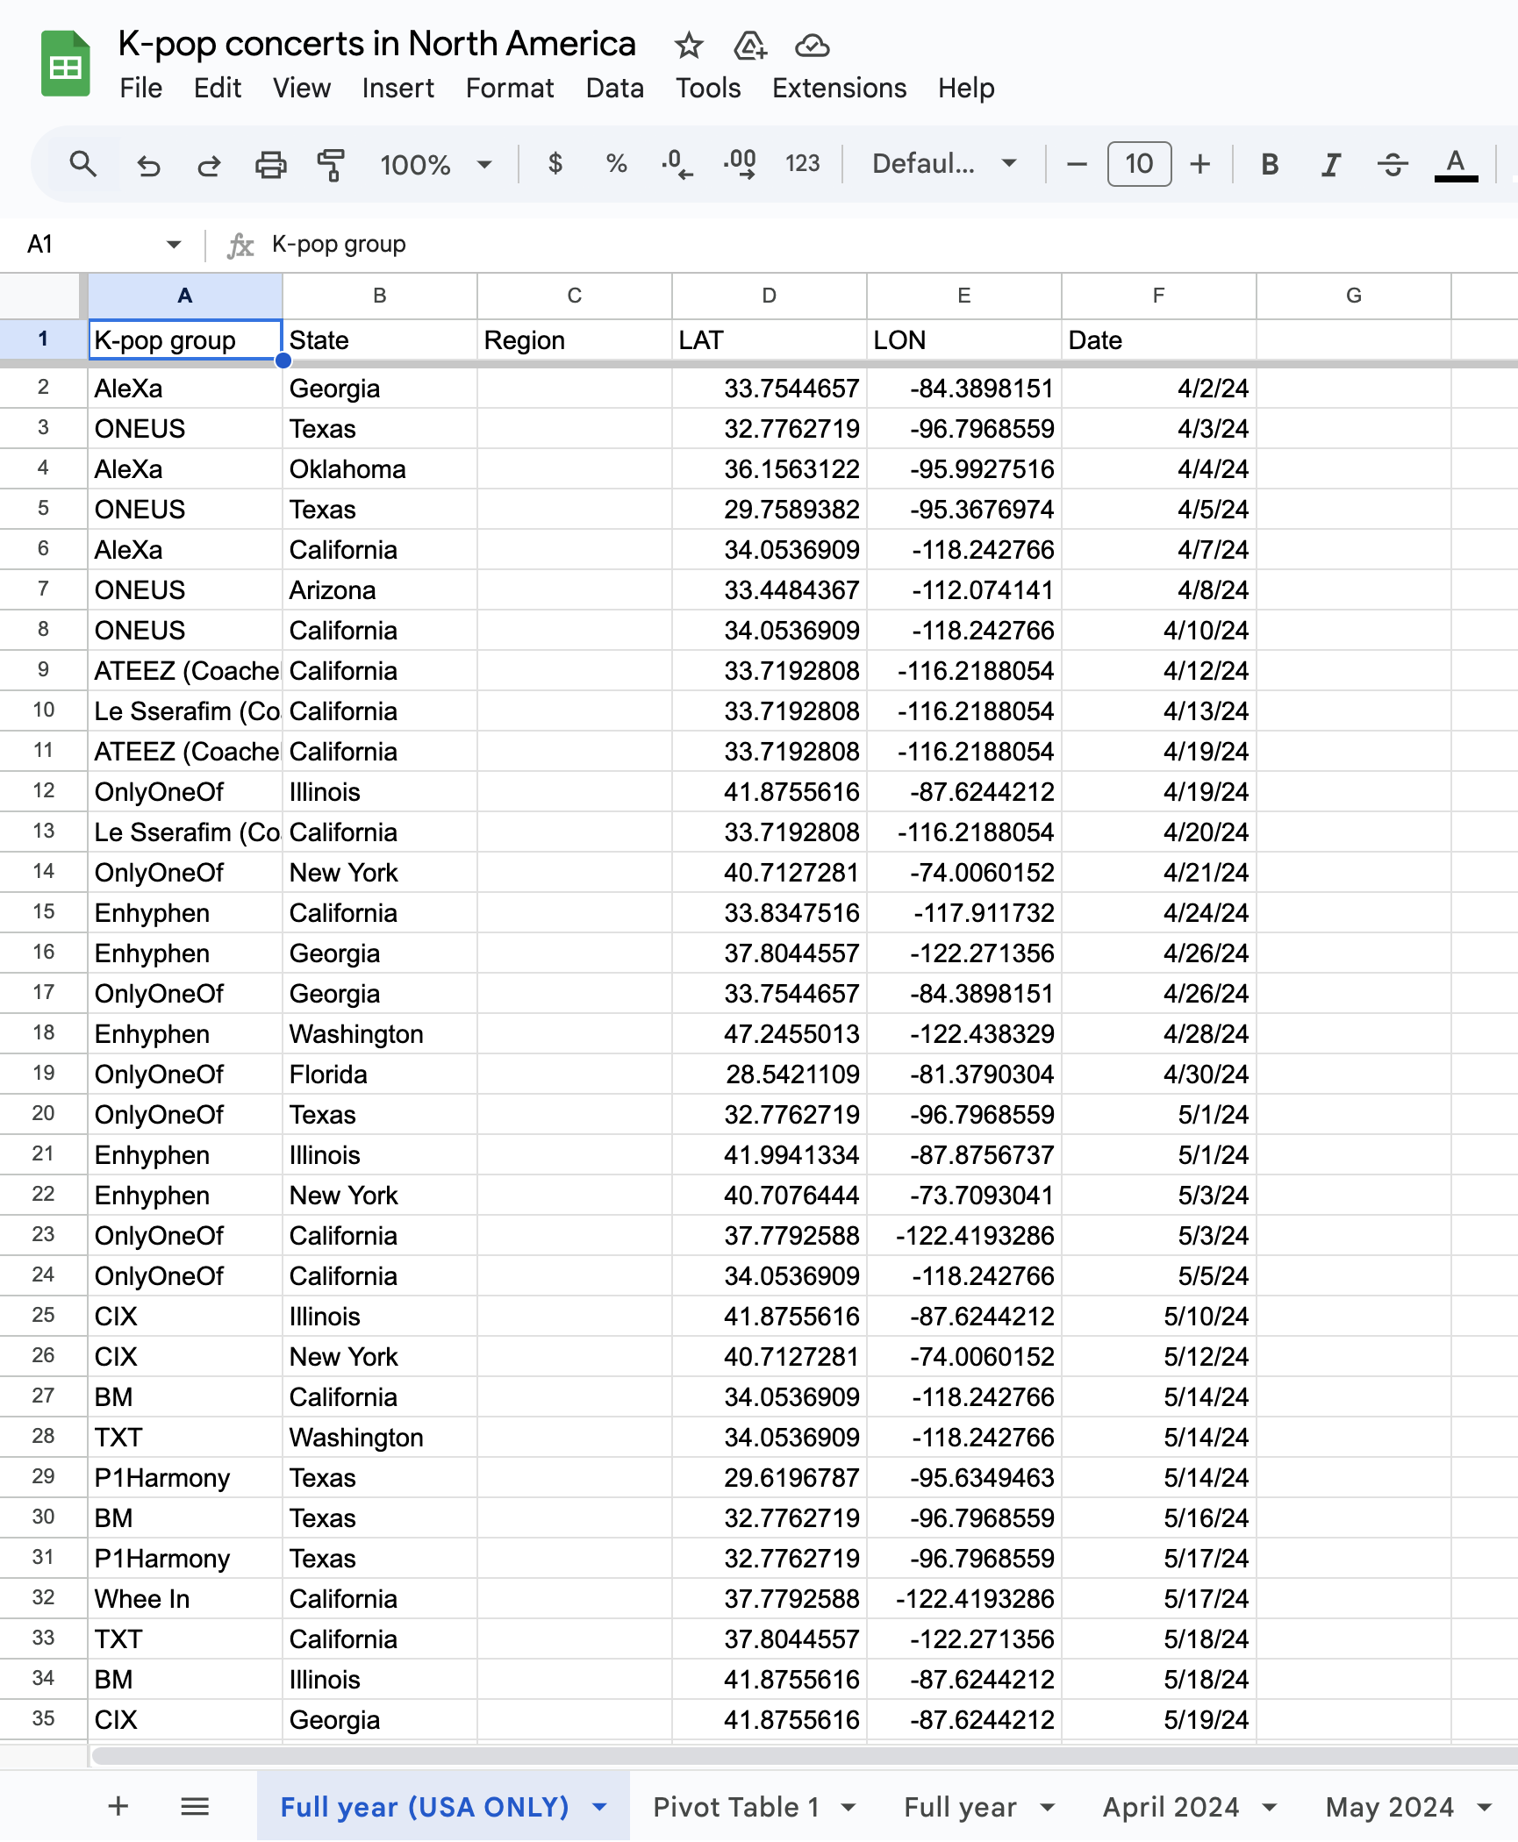Image resolution: width=1518 pixels, height=1842 pixels.
Task: Open the Extensions menu
Action: (840, 88)
